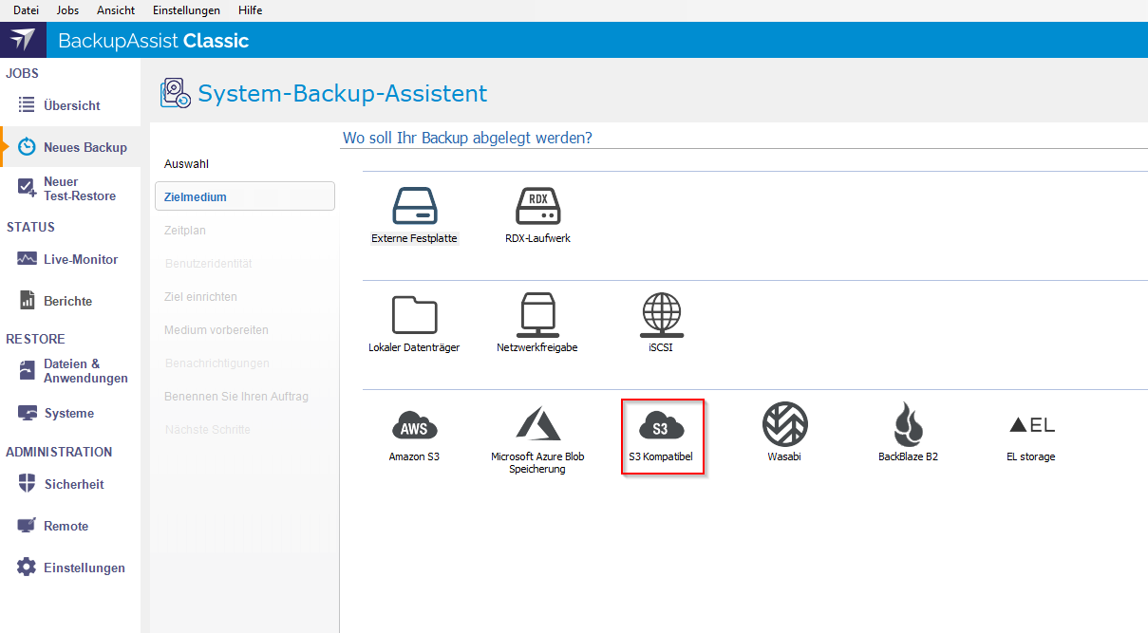Click the BackupAssist logo in header
1148x633 pixels.
23,41
